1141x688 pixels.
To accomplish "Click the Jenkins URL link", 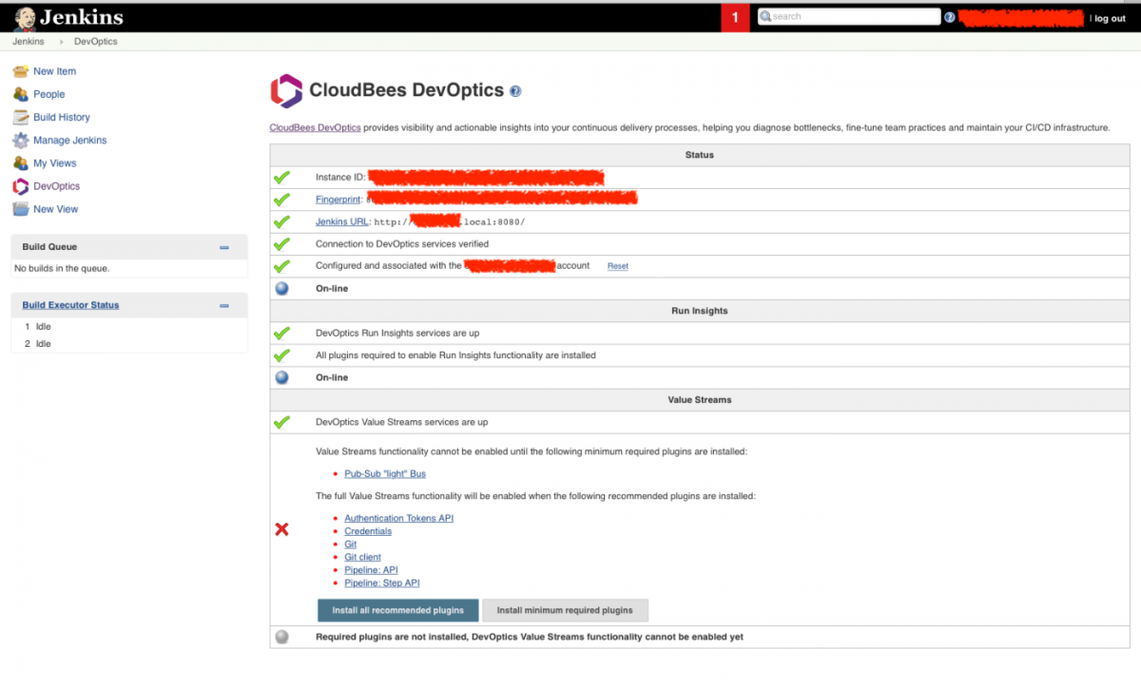I will coord(342,221).
